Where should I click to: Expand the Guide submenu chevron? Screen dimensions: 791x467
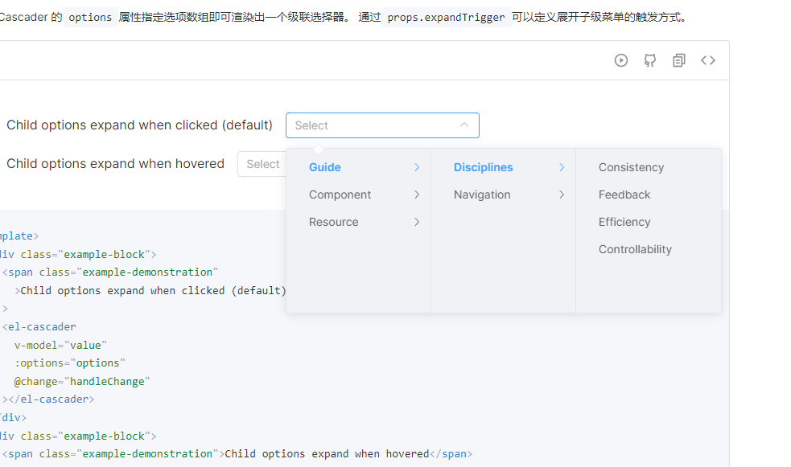(416, 167)
